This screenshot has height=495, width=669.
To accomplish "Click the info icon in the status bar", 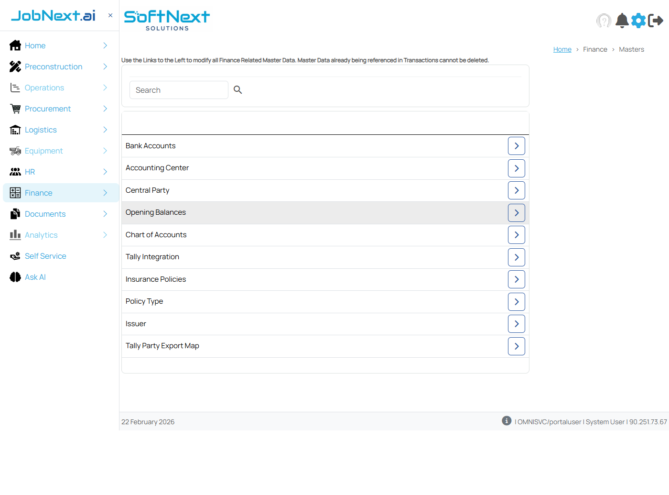I will (x=506, y=421).
